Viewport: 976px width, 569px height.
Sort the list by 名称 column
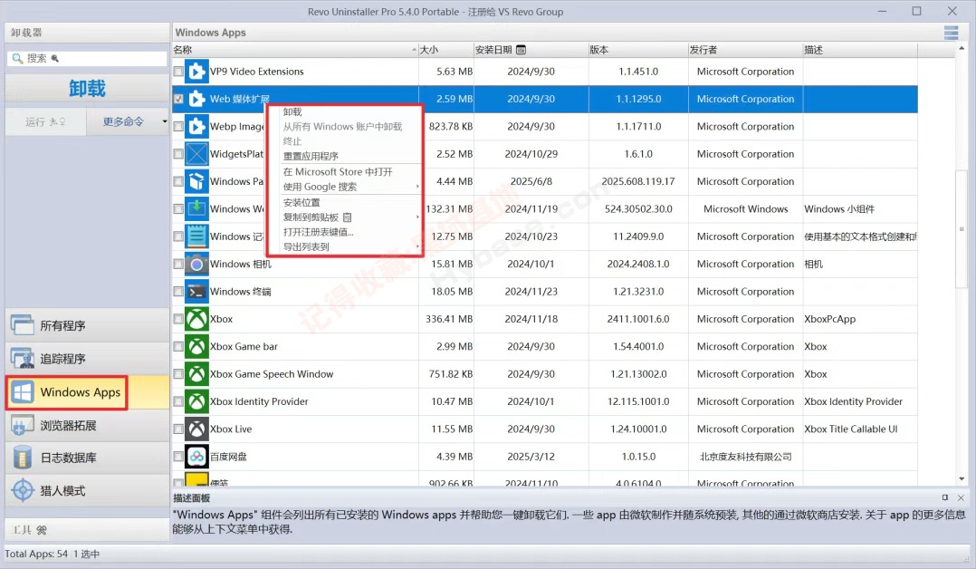point(295,50)
